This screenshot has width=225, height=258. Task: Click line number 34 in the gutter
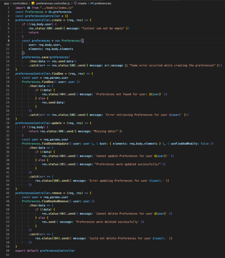(8, 144)
